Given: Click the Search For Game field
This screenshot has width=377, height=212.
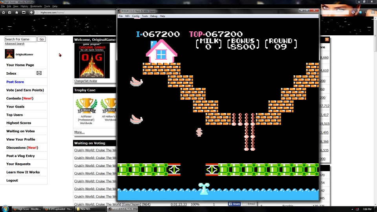Looking at the screenshot, I should [20, 39].
